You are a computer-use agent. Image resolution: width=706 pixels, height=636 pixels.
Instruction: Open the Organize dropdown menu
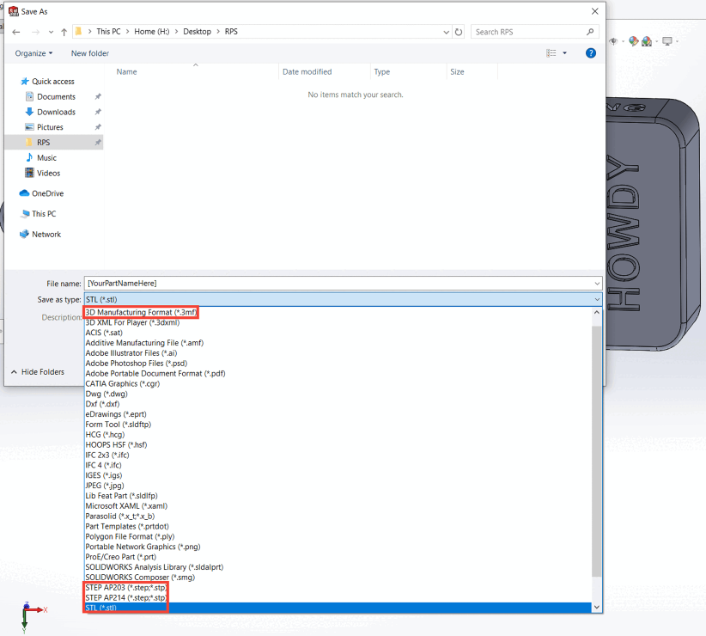pyautogui.click(x=33, y=53)
